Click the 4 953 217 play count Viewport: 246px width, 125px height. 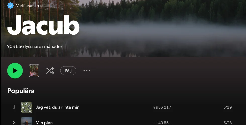[x=162, y=107]
